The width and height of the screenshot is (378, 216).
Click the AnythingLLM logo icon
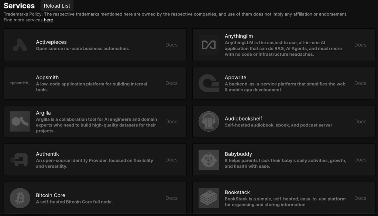(209, 45)
